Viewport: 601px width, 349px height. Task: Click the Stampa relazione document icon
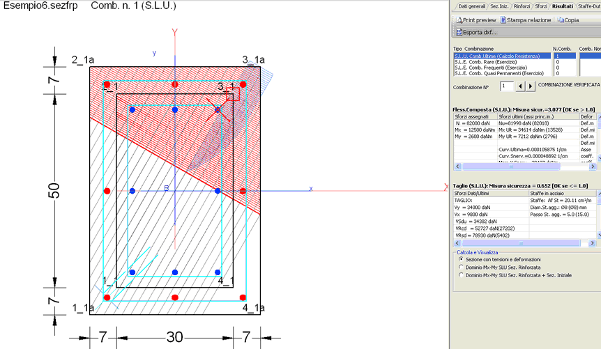point(503,20)
